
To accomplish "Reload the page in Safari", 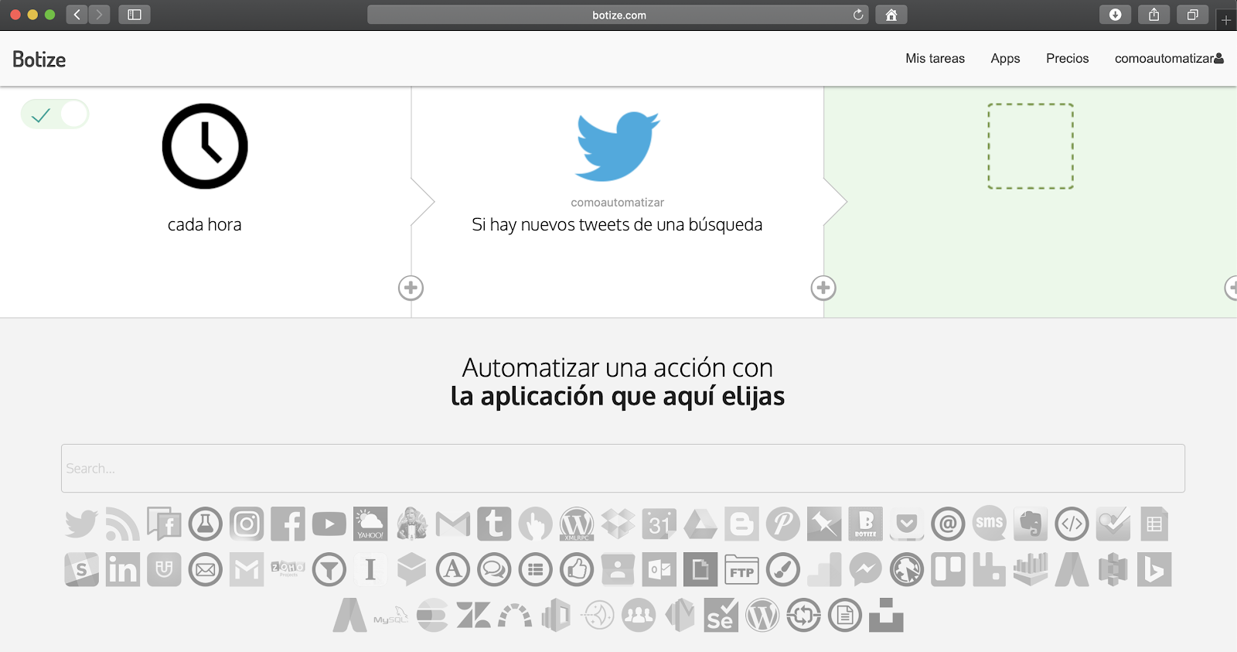I will [x=858, y=15].
